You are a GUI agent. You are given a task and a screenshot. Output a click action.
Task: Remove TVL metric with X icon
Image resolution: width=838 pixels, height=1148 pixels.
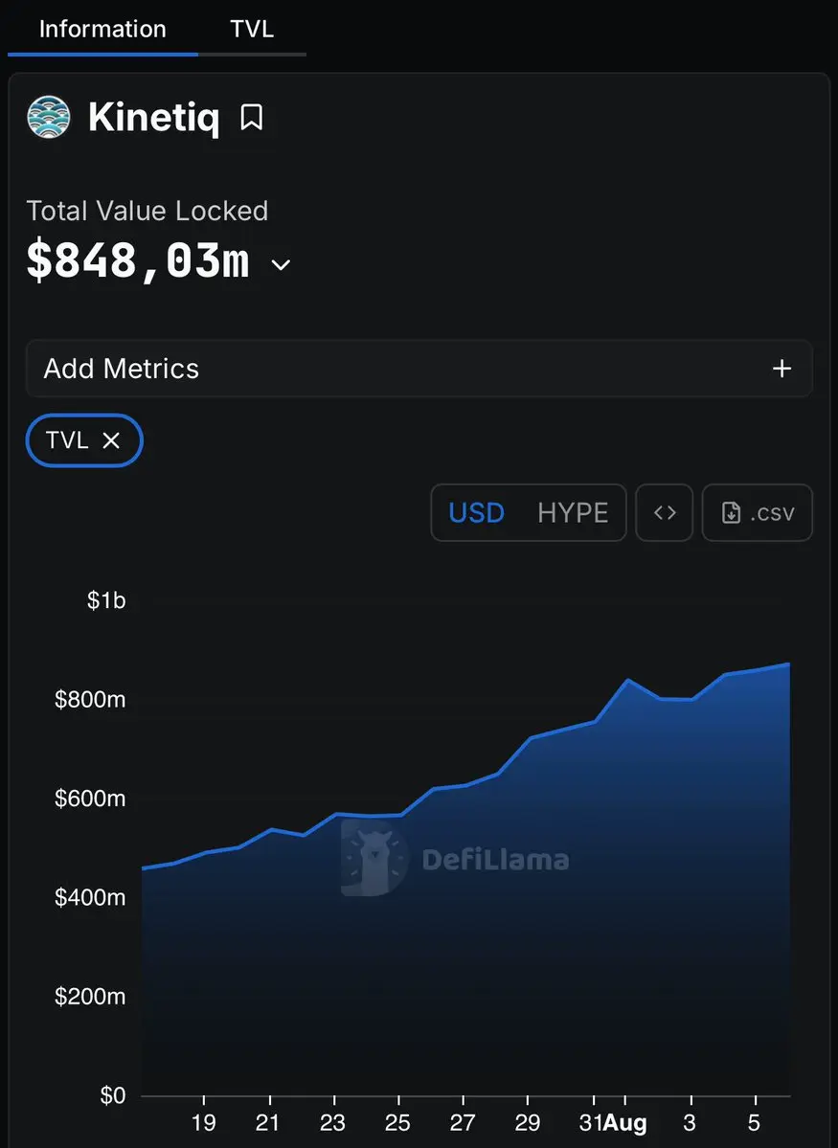pos(110,440)
